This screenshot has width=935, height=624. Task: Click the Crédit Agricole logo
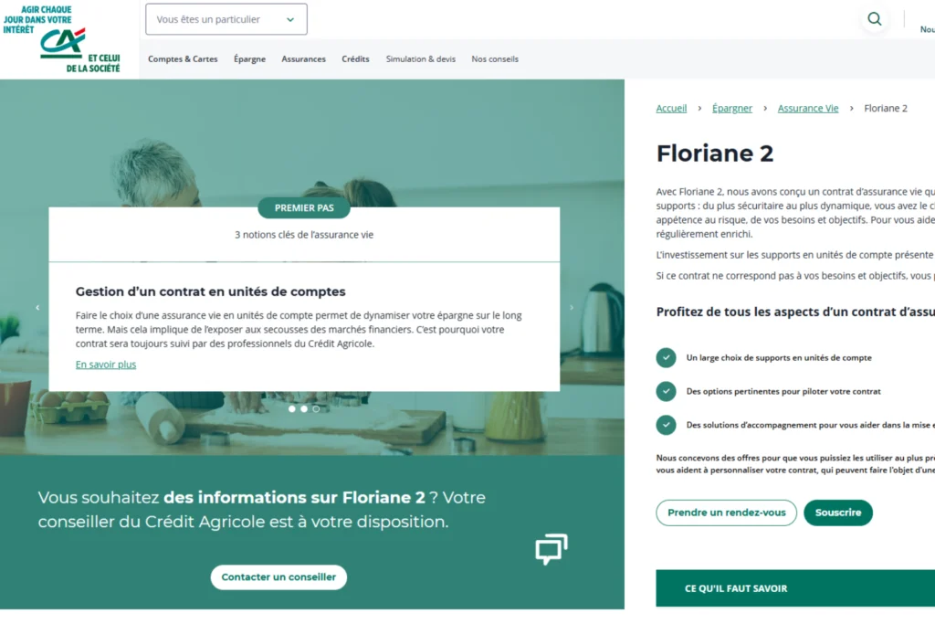pos(62,39)
